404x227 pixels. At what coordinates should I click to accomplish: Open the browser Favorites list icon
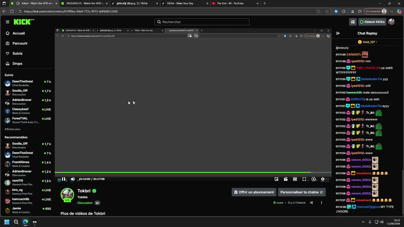click(x=360, y=11)
